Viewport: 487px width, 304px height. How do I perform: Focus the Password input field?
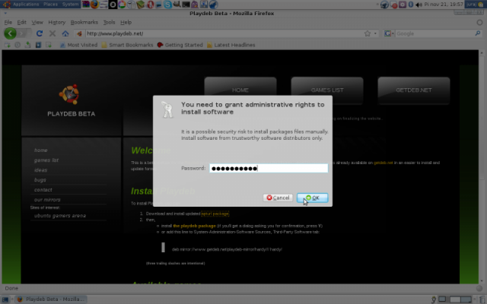click(x=269, y=168)
